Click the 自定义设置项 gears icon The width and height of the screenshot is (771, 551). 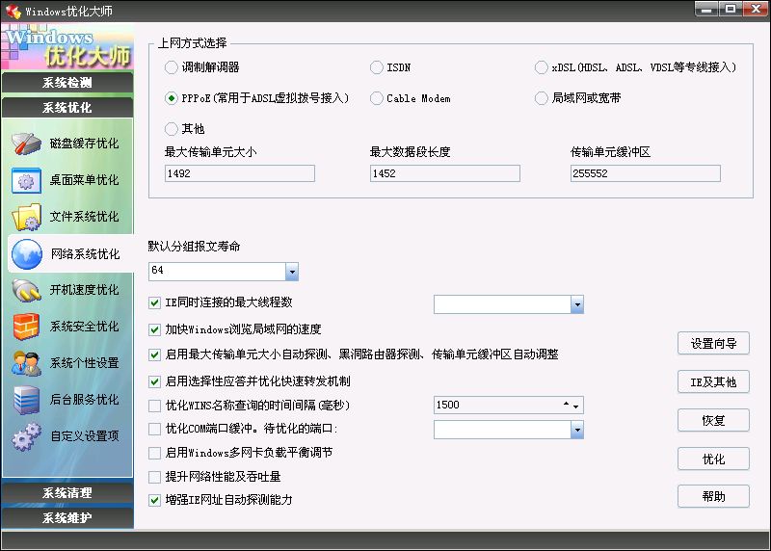[27, 436]
